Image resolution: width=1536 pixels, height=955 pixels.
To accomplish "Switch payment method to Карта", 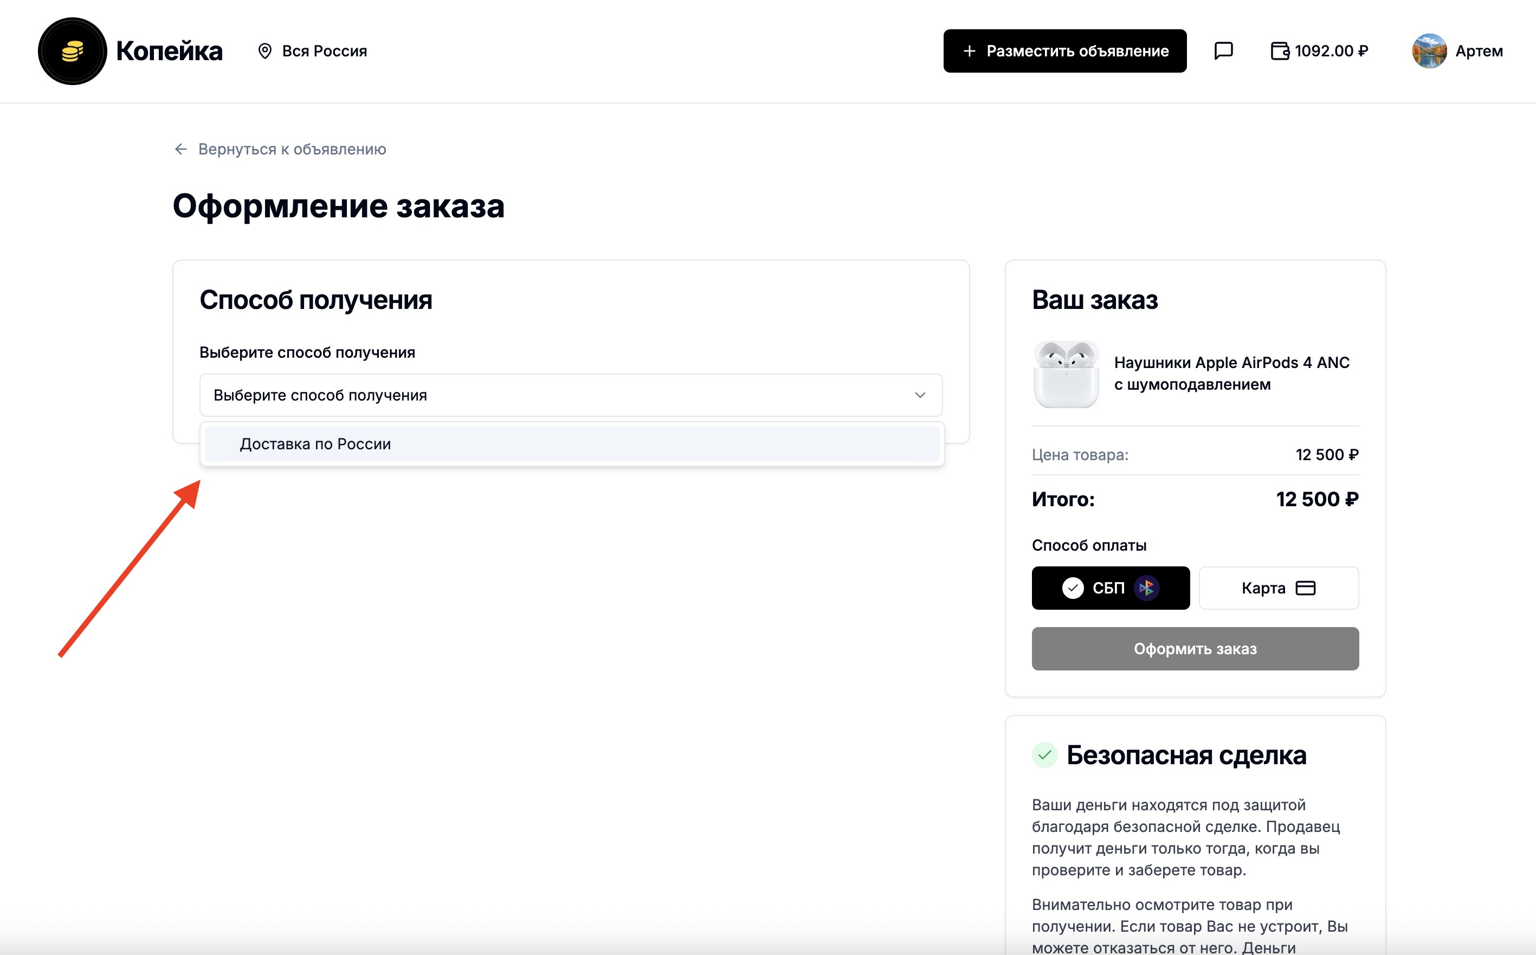I will pos(1279,588).
